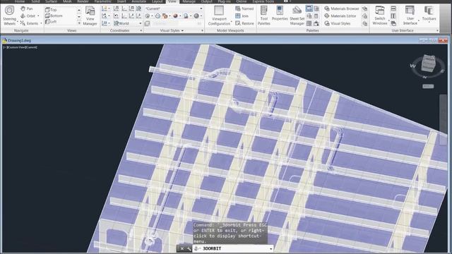This screenshot has height=254, width=452.
Task: Activate the Pan tool
Action: 27,8
